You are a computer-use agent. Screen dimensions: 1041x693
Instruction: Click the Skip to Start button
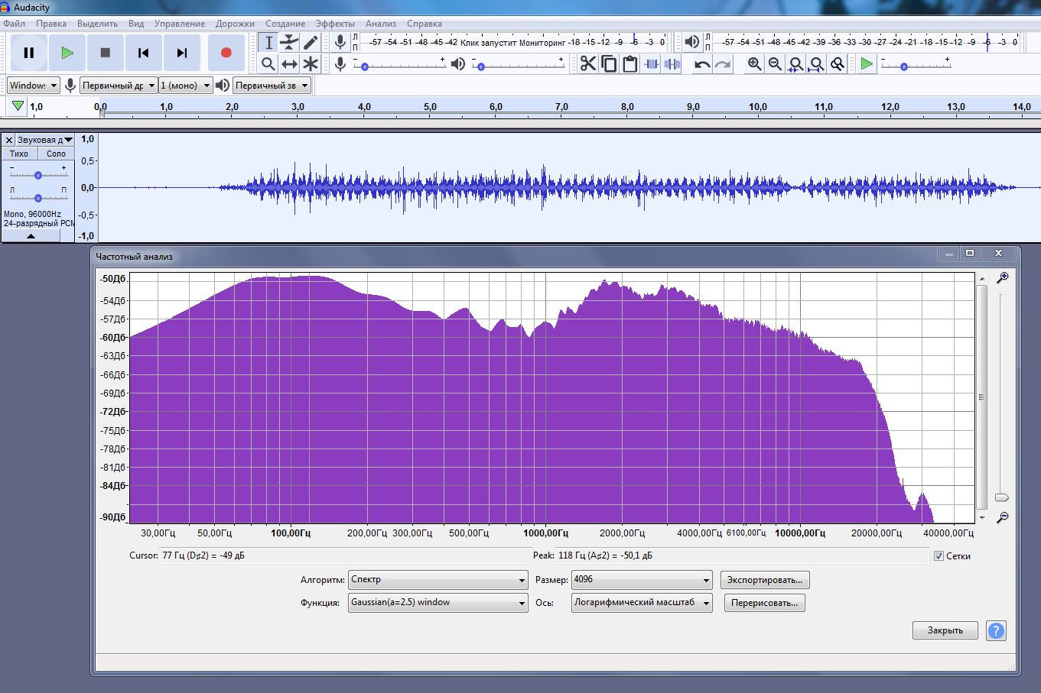click(x=143, y=53)
